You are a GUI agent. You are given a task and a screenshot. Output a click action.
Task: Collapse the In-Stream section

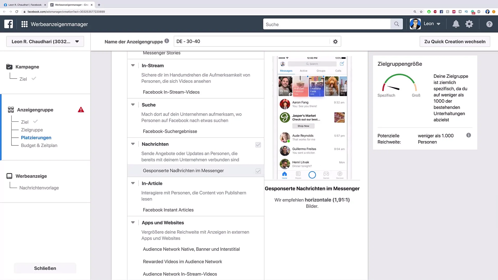pos(133,65)
